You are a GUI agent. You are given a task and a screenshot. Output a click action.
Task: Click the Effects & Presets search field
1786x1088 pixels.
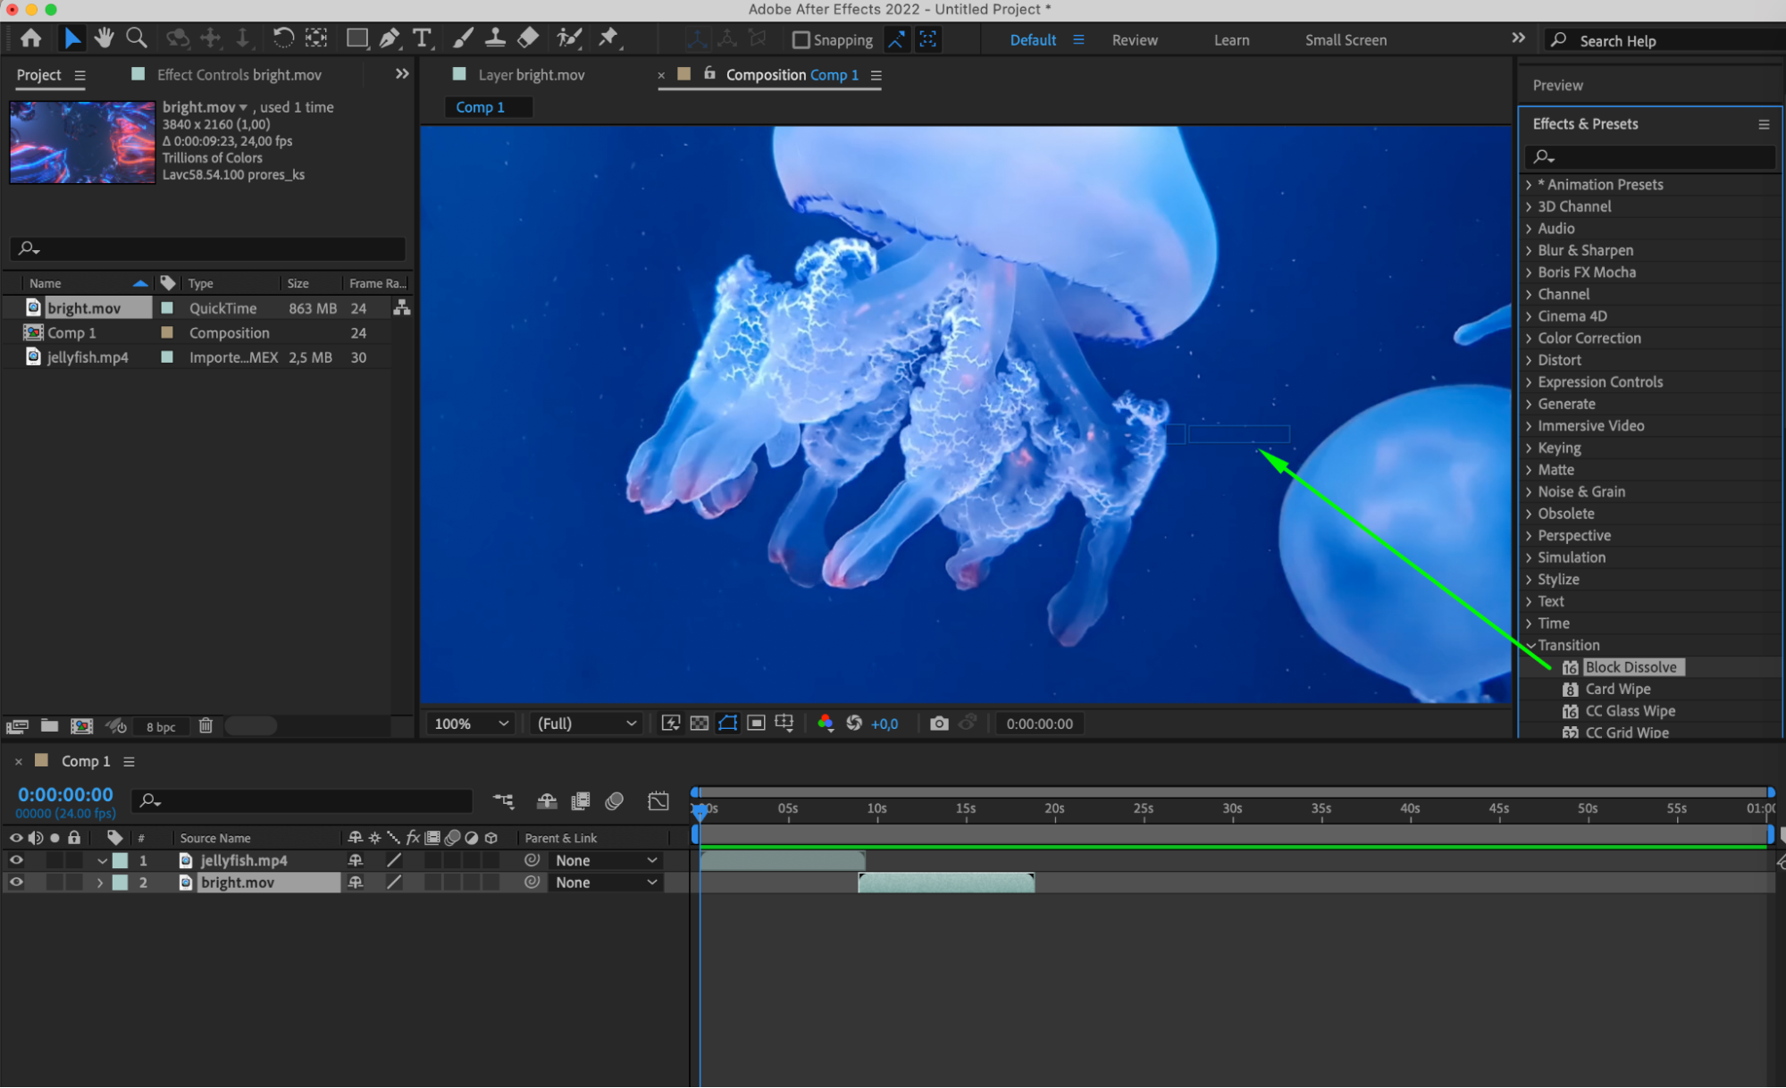(x=1653, y=156)
